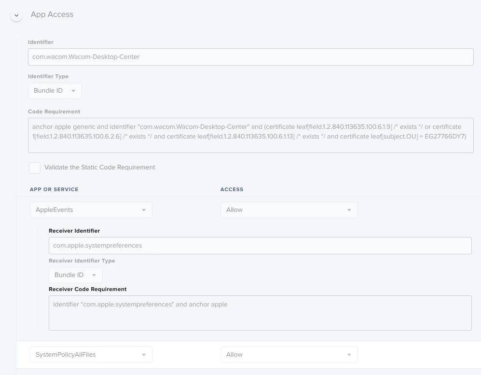Click the App Access section heading
Screen dimensions: 481x375
click(52, 14)
